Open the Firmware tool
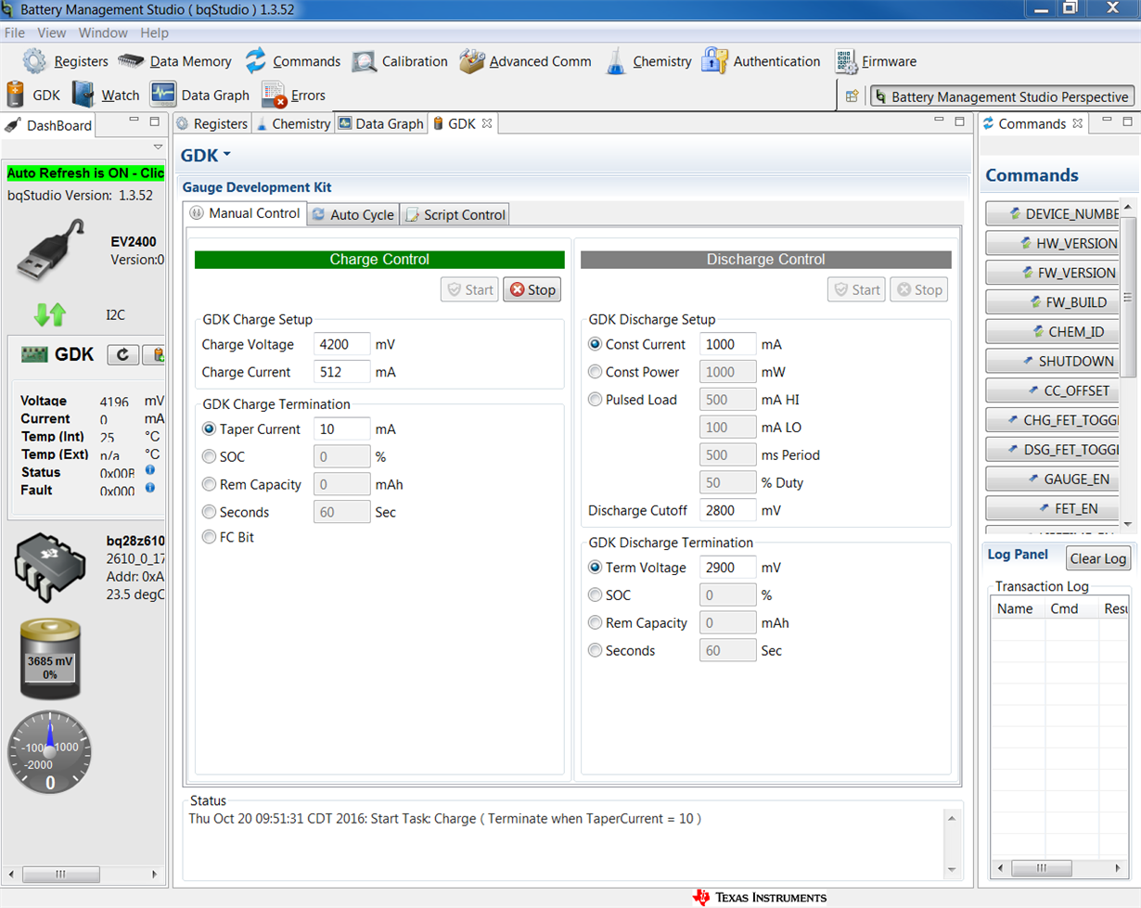The image size is (1141, 908). 875,61
